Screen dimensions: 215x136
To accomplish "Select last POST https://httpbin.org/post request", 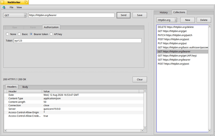I will point(182,64).
